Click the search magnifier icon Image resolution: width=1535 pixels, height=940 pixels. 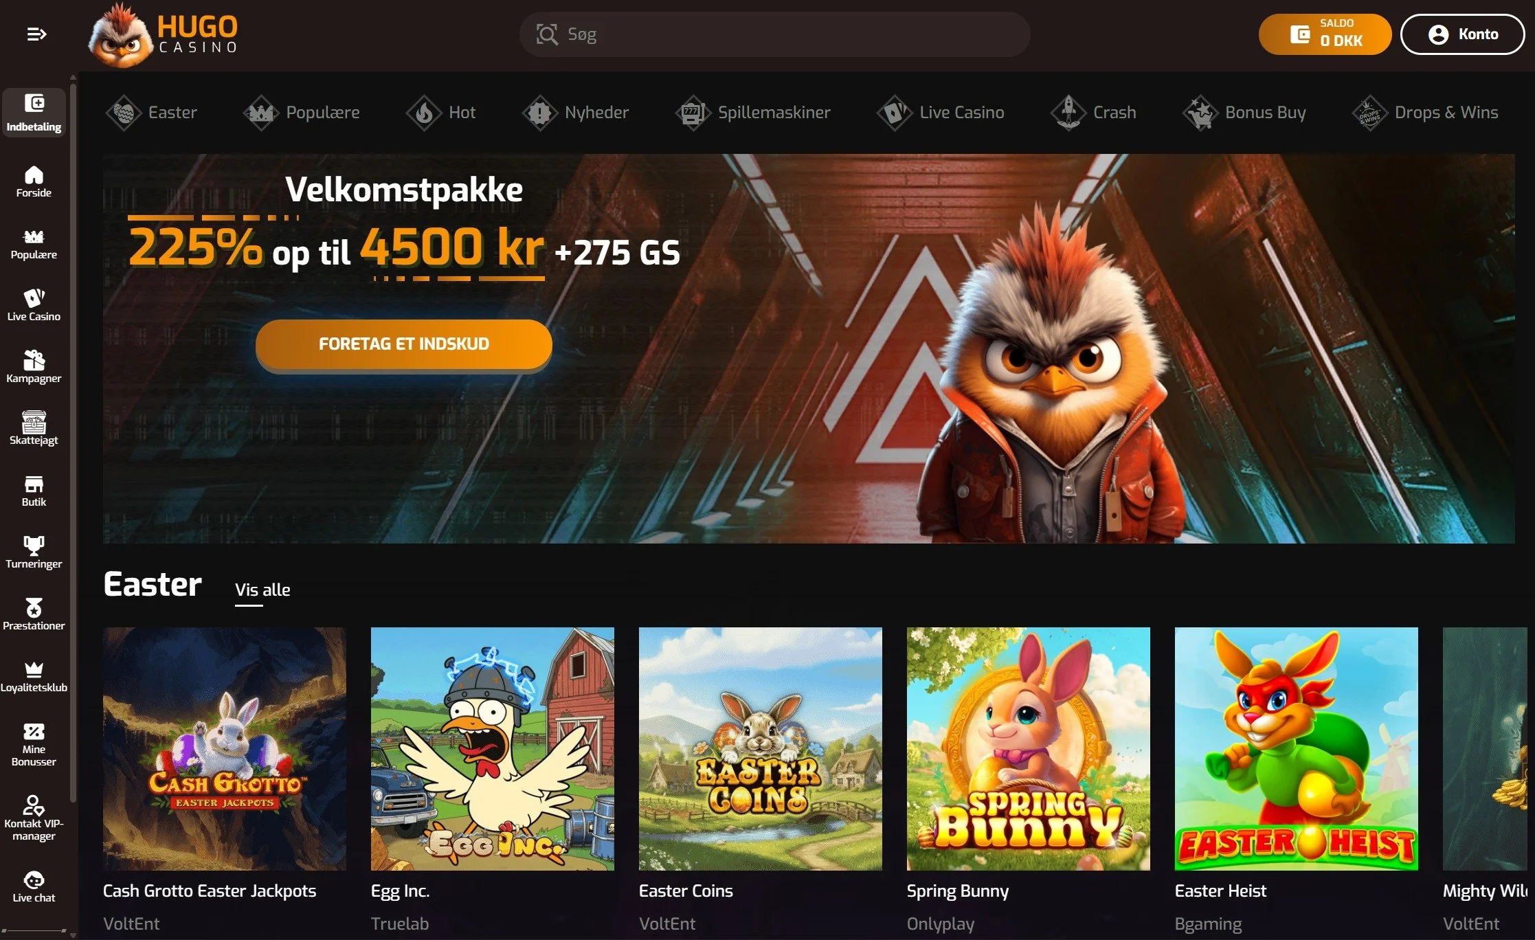[x=547, y=34]
